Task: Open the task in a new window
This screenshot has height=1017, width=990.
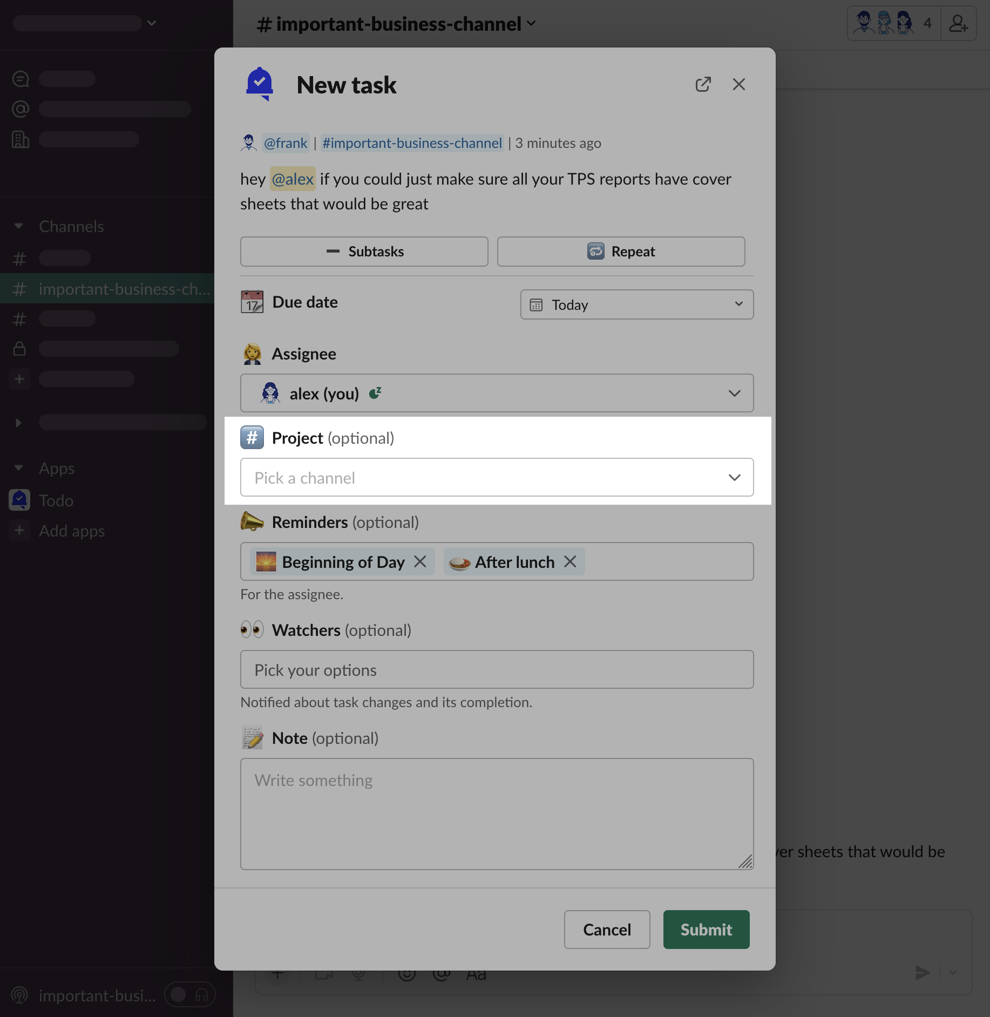Action: [x=703, y=84]
